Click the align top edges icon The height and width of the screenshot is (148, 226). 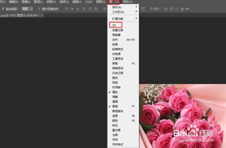coord(66,9)
